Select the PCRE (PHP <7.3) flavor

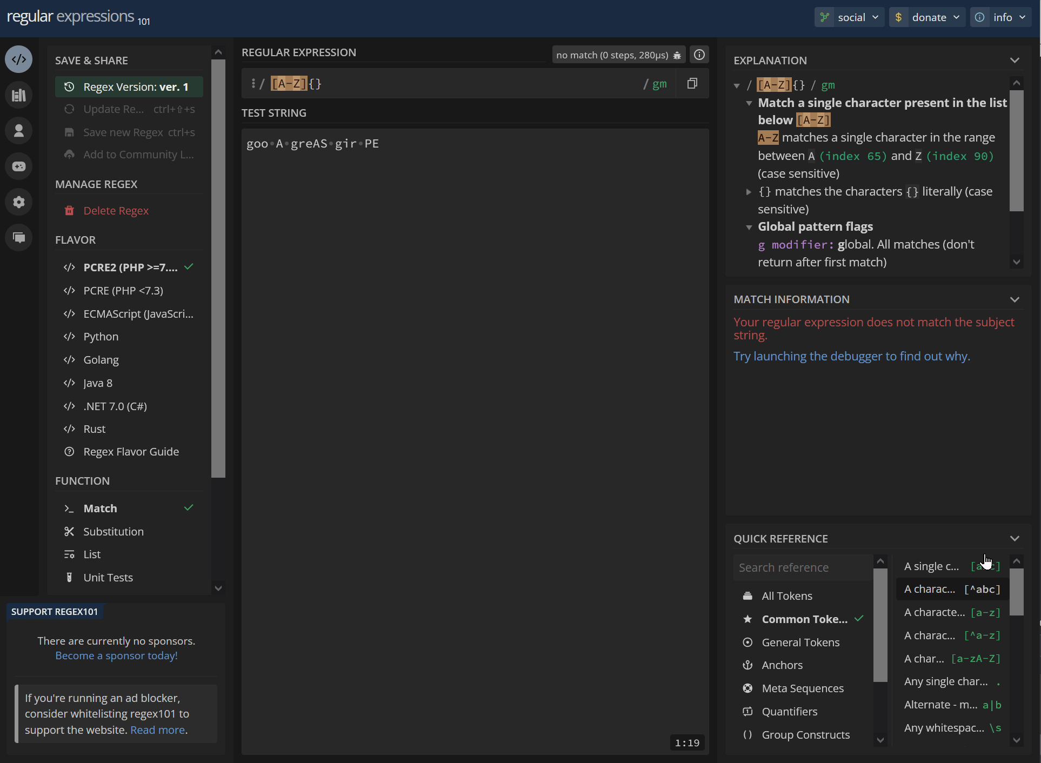pos(129,291)
